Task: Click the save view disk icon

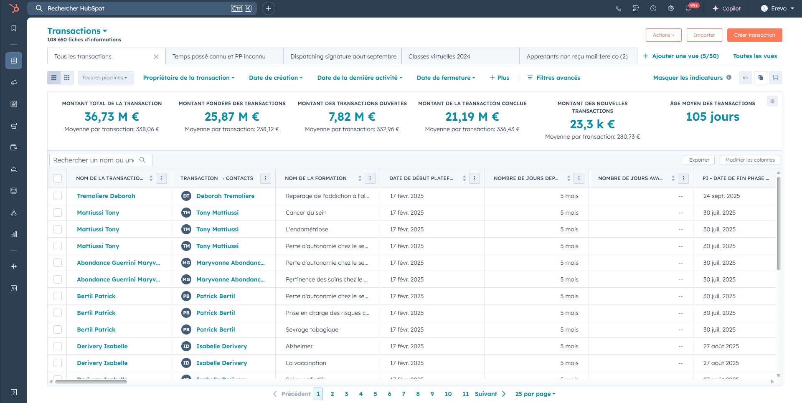Action: pos(776,78)
